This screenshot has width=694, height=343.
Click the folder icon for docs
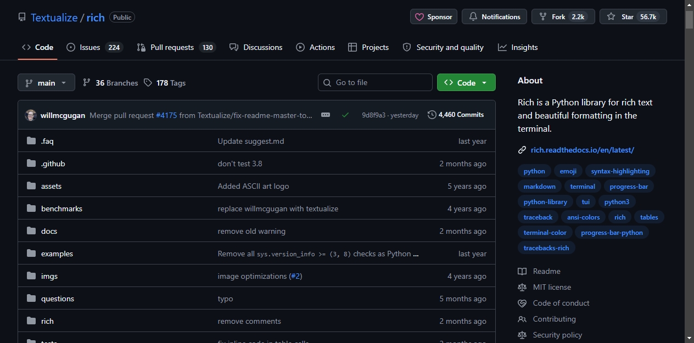(x=31, y=231)
